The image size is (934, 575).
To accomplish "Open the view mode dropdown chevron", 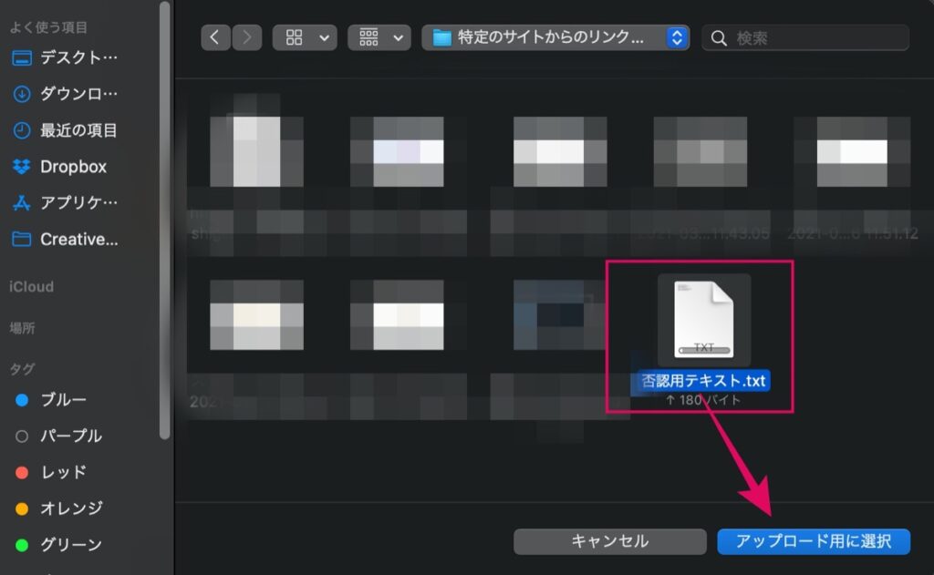I will (324, 38).
